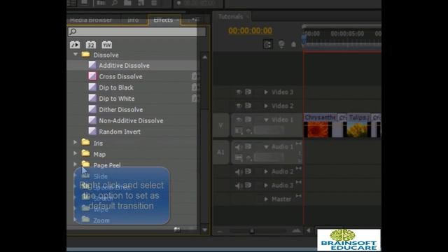
Task: Click the Dissolve folder icon
Action: (85, 55)
